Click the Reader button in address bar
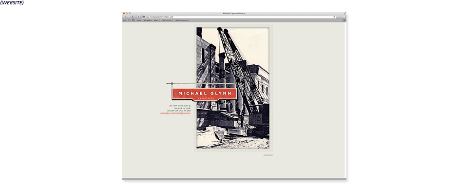Screen dimensions: 458x189 click(341, 17)
